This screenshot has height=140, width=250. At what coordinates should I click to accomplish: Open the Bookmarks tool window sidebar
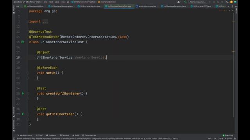coord(14,126)
